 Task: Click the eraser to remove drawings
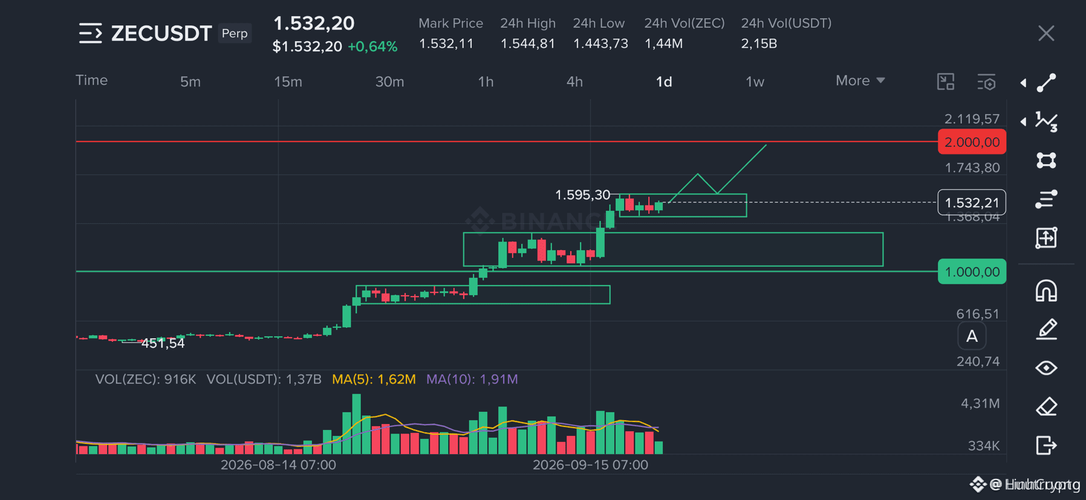tap(1046, 406)
